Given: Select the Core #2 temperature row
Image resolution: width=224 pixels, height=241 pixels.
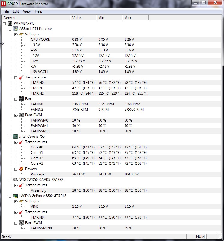Looking at the screenshot, I should [x=126, y=158].
